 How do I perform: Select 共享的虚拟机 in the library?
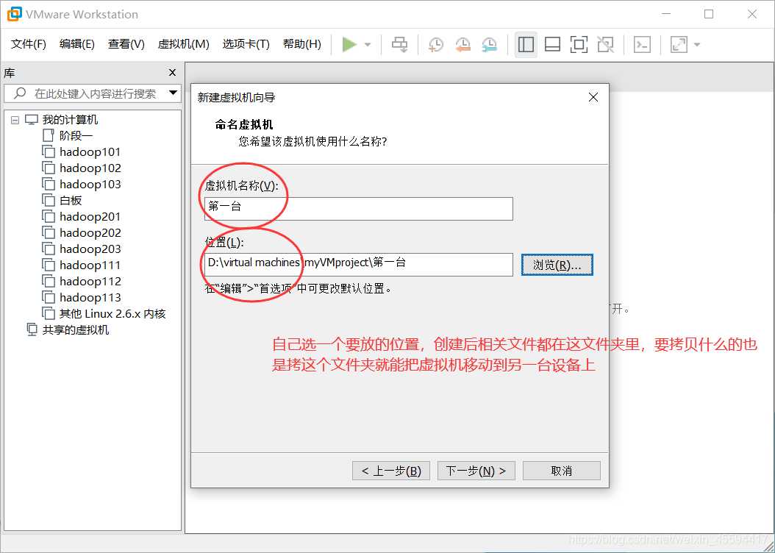(x=75, y=329)
